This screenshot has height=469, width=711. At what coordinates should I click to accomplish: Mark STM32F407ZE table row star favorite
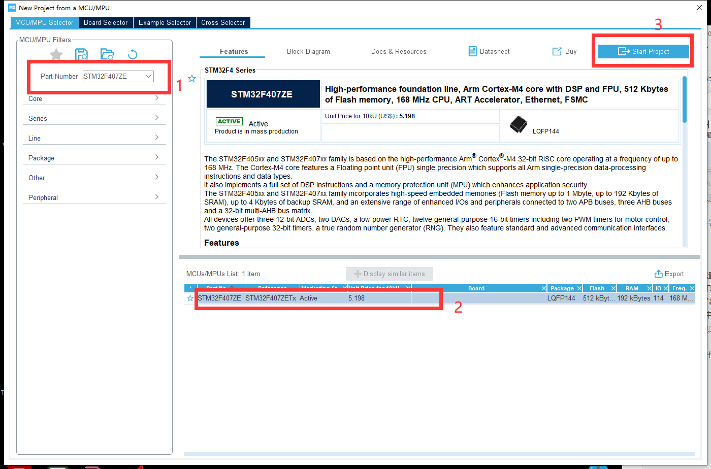point(190,298)
